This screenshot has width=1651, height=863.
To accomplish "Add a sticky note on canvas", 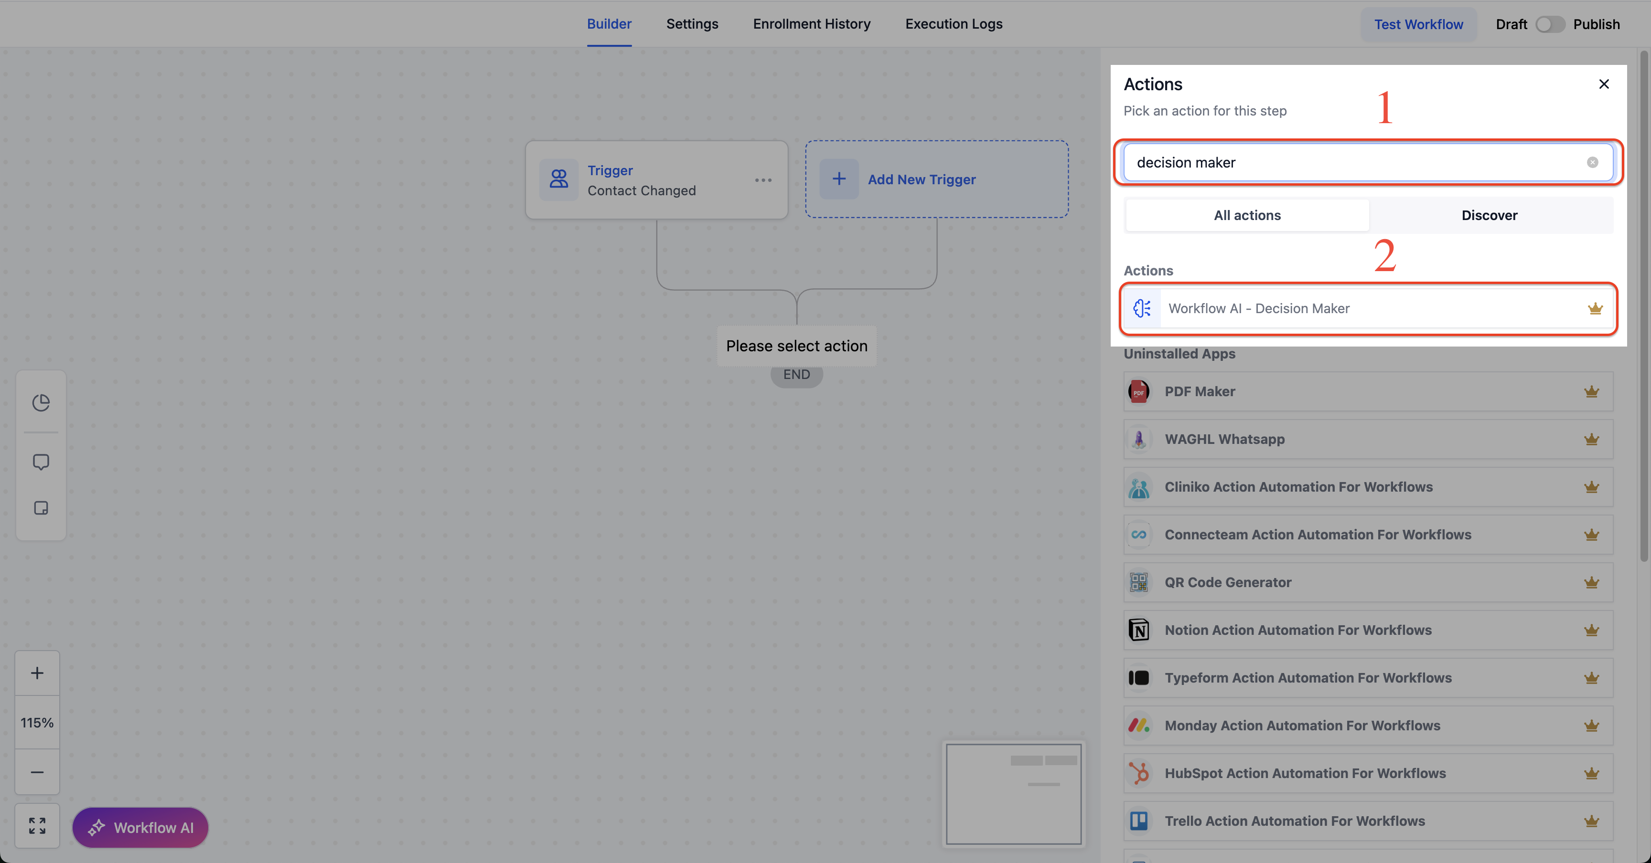I will coord(41,508).
